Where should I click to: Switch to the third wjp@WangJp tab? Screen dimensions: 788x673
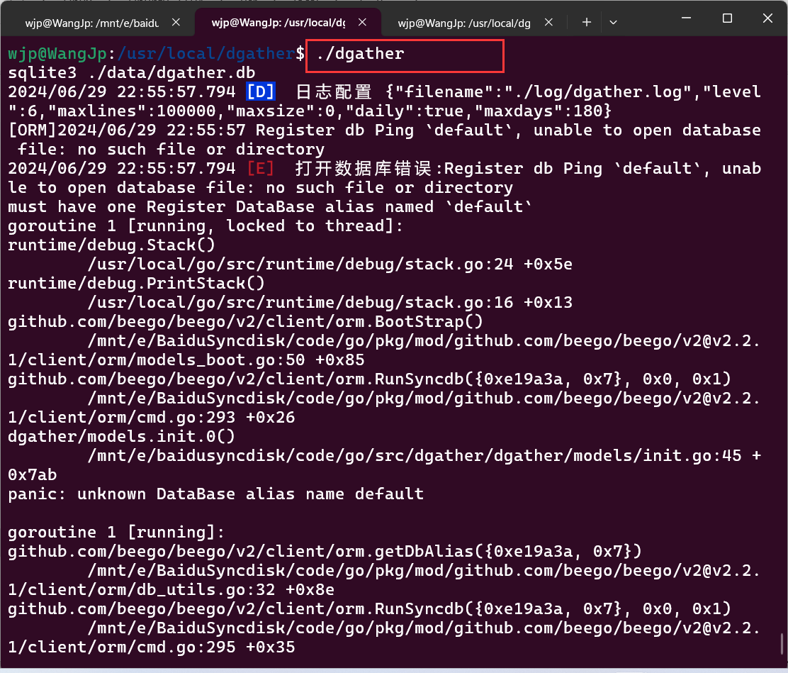[x=464, y=23]
